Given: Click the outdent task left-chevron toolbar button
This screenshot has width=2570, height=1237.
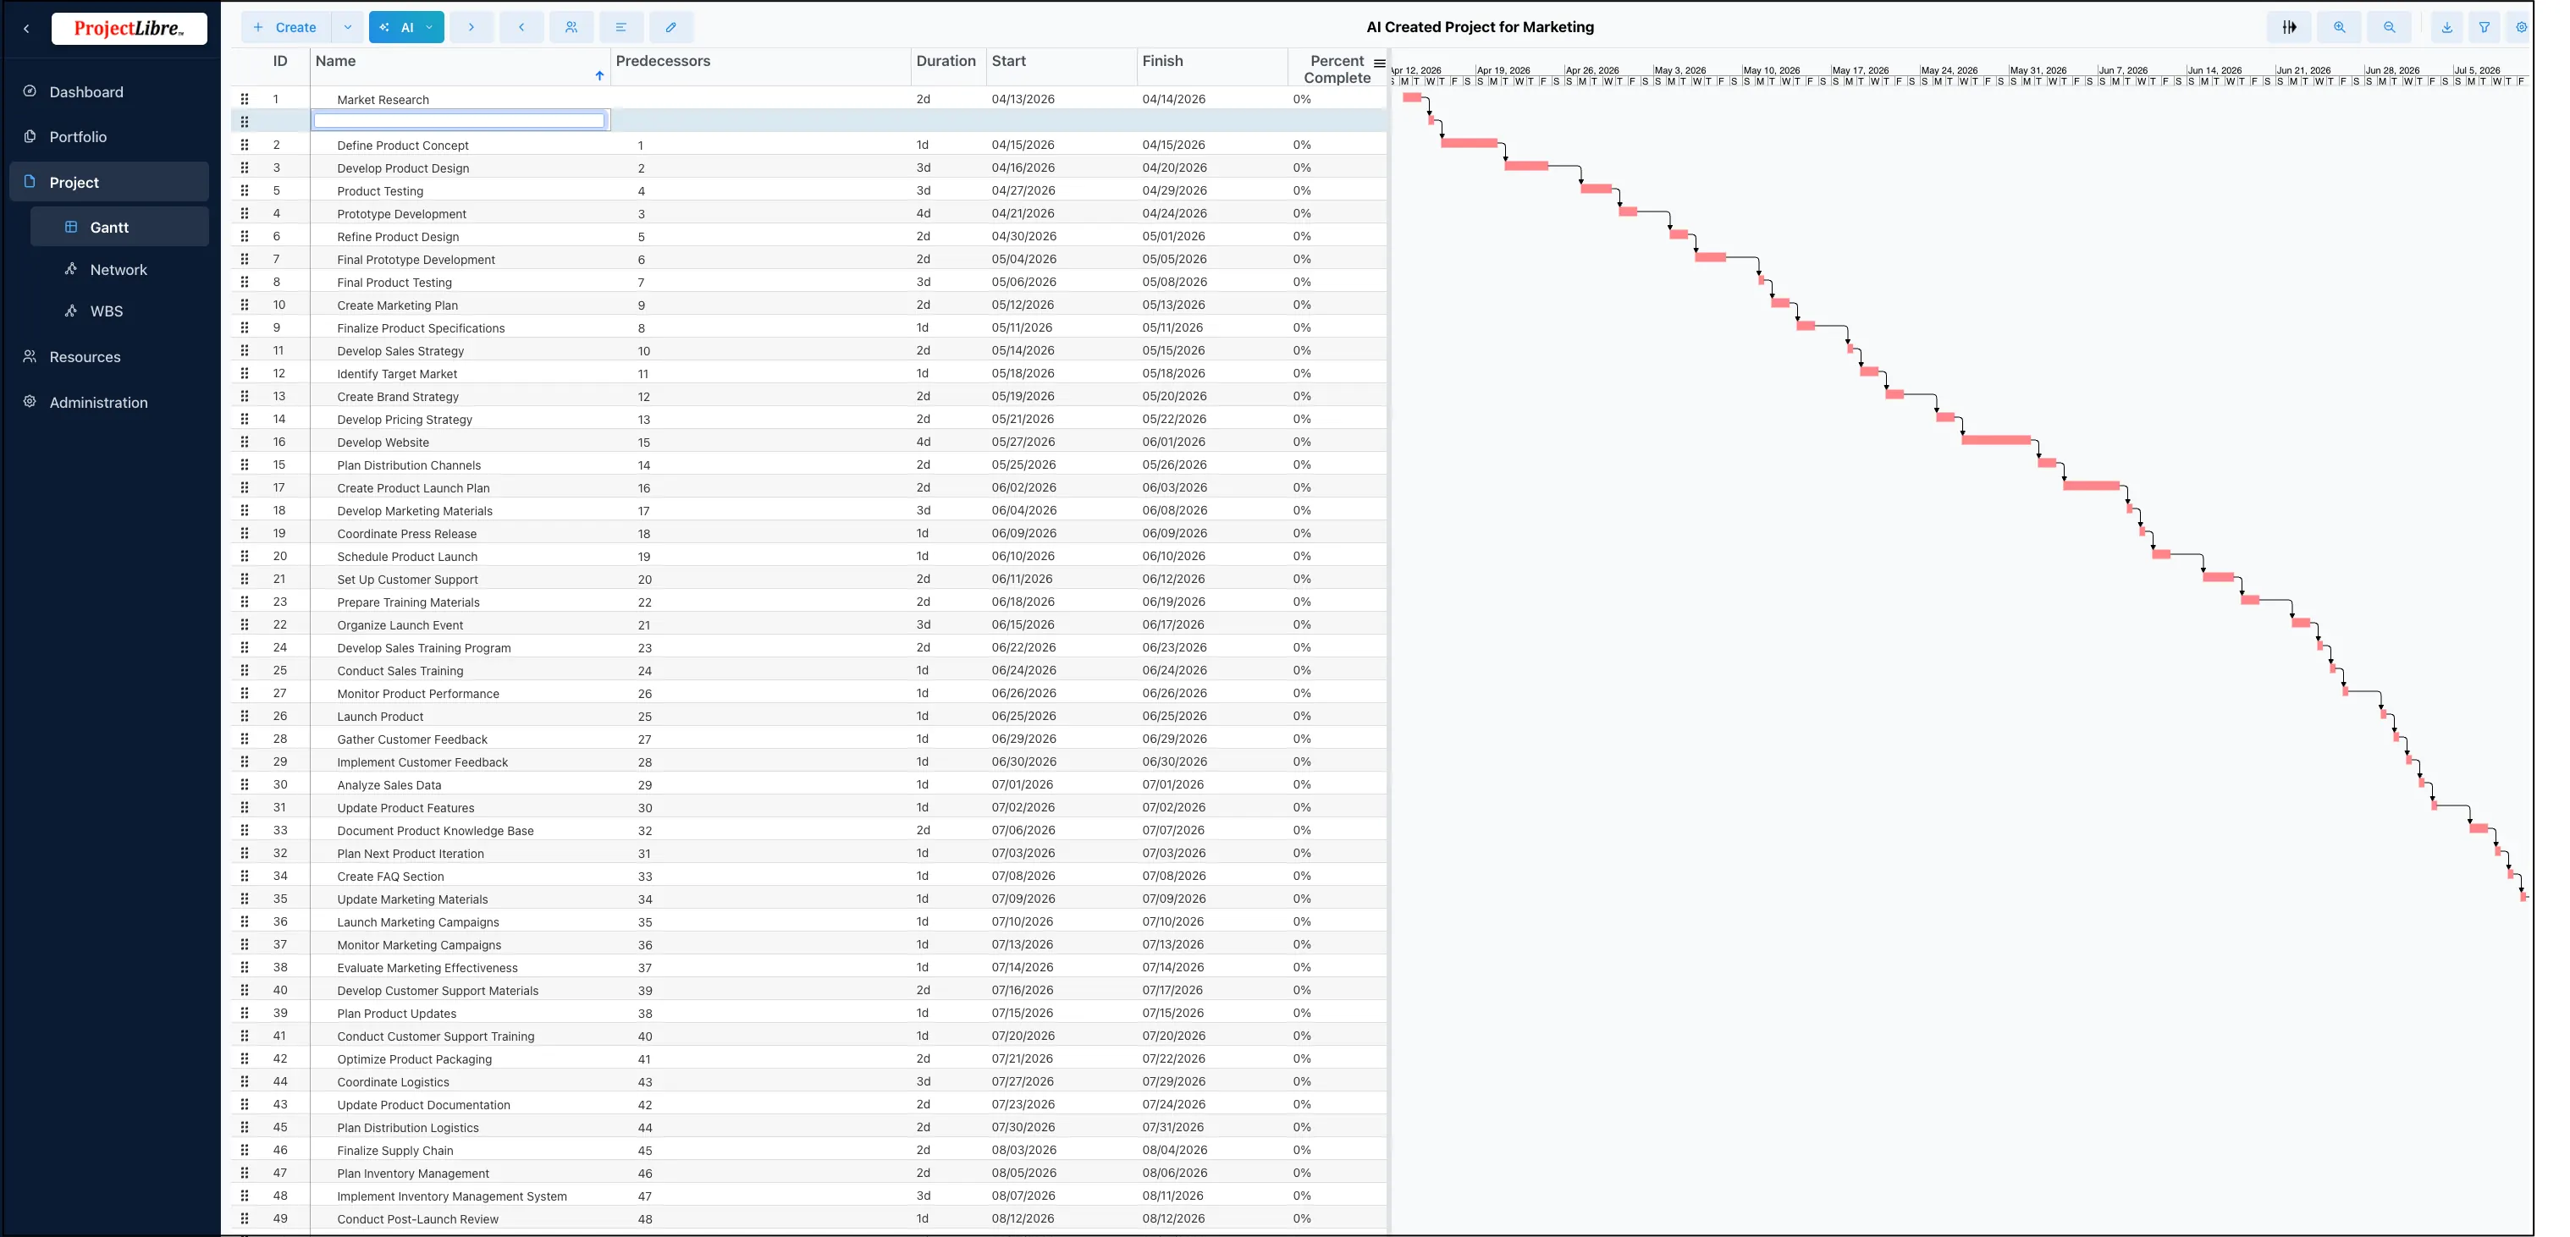Looking at the screenshot, I should (x=521, y=27).
